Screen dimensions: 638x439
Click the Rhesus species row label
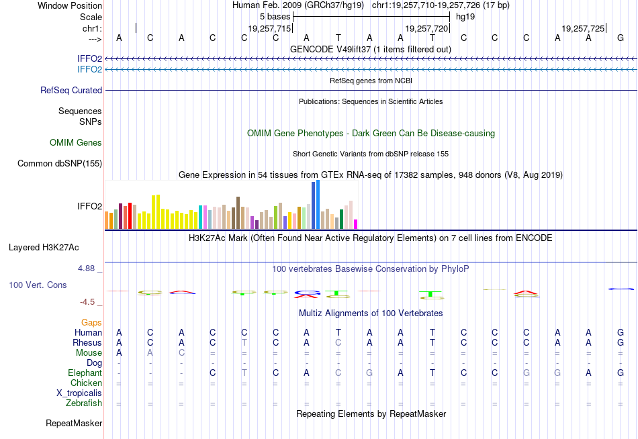[87, 342]
